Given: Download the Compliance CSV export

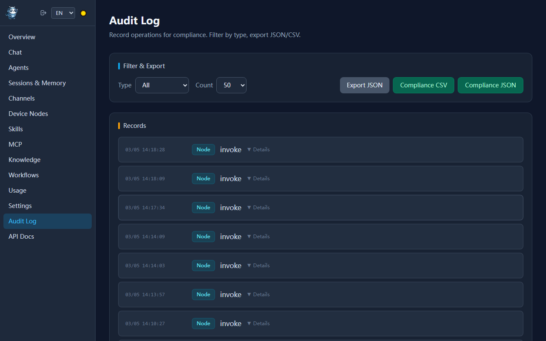Looking at the screenshot, I should tap(424, 85).
